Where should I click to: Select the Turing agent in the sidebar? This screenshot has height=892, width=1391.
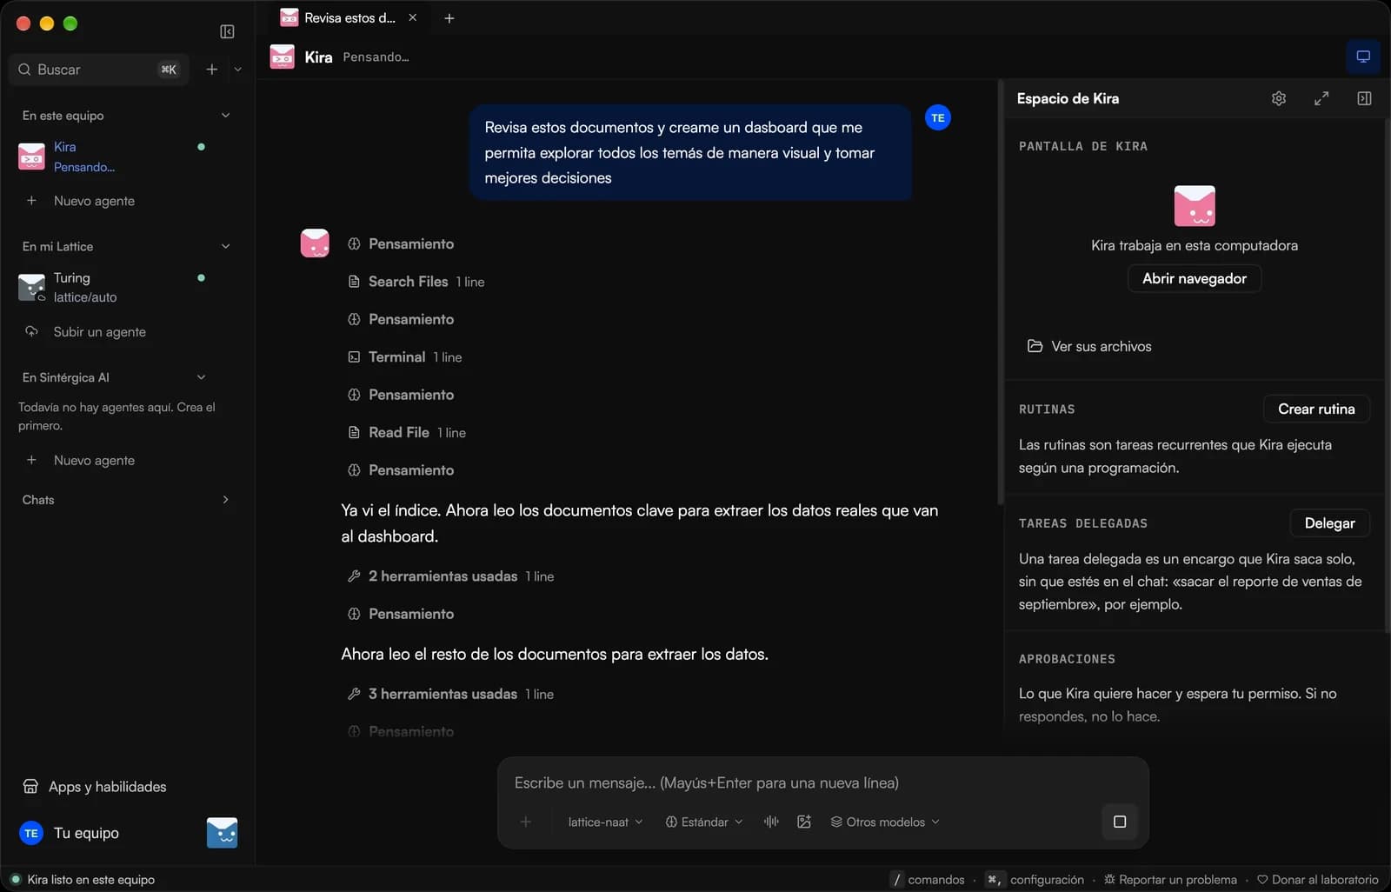click(127, 287)
